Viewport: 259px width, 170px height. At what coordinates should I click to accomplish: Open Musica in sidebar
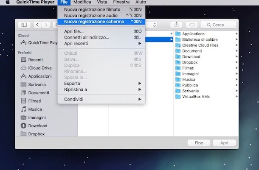(x=31, y=109)
